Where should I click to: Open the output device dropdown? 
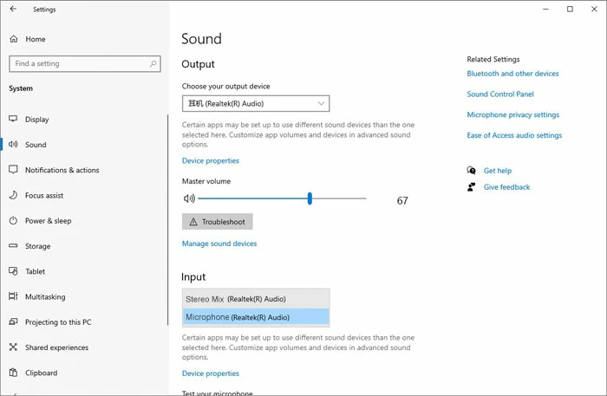(x=256, y=104)
